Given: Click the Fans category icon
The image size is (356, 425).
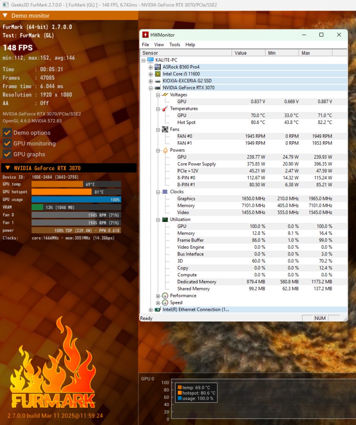Looking at the screenshot, I should (x=165, y=129).
